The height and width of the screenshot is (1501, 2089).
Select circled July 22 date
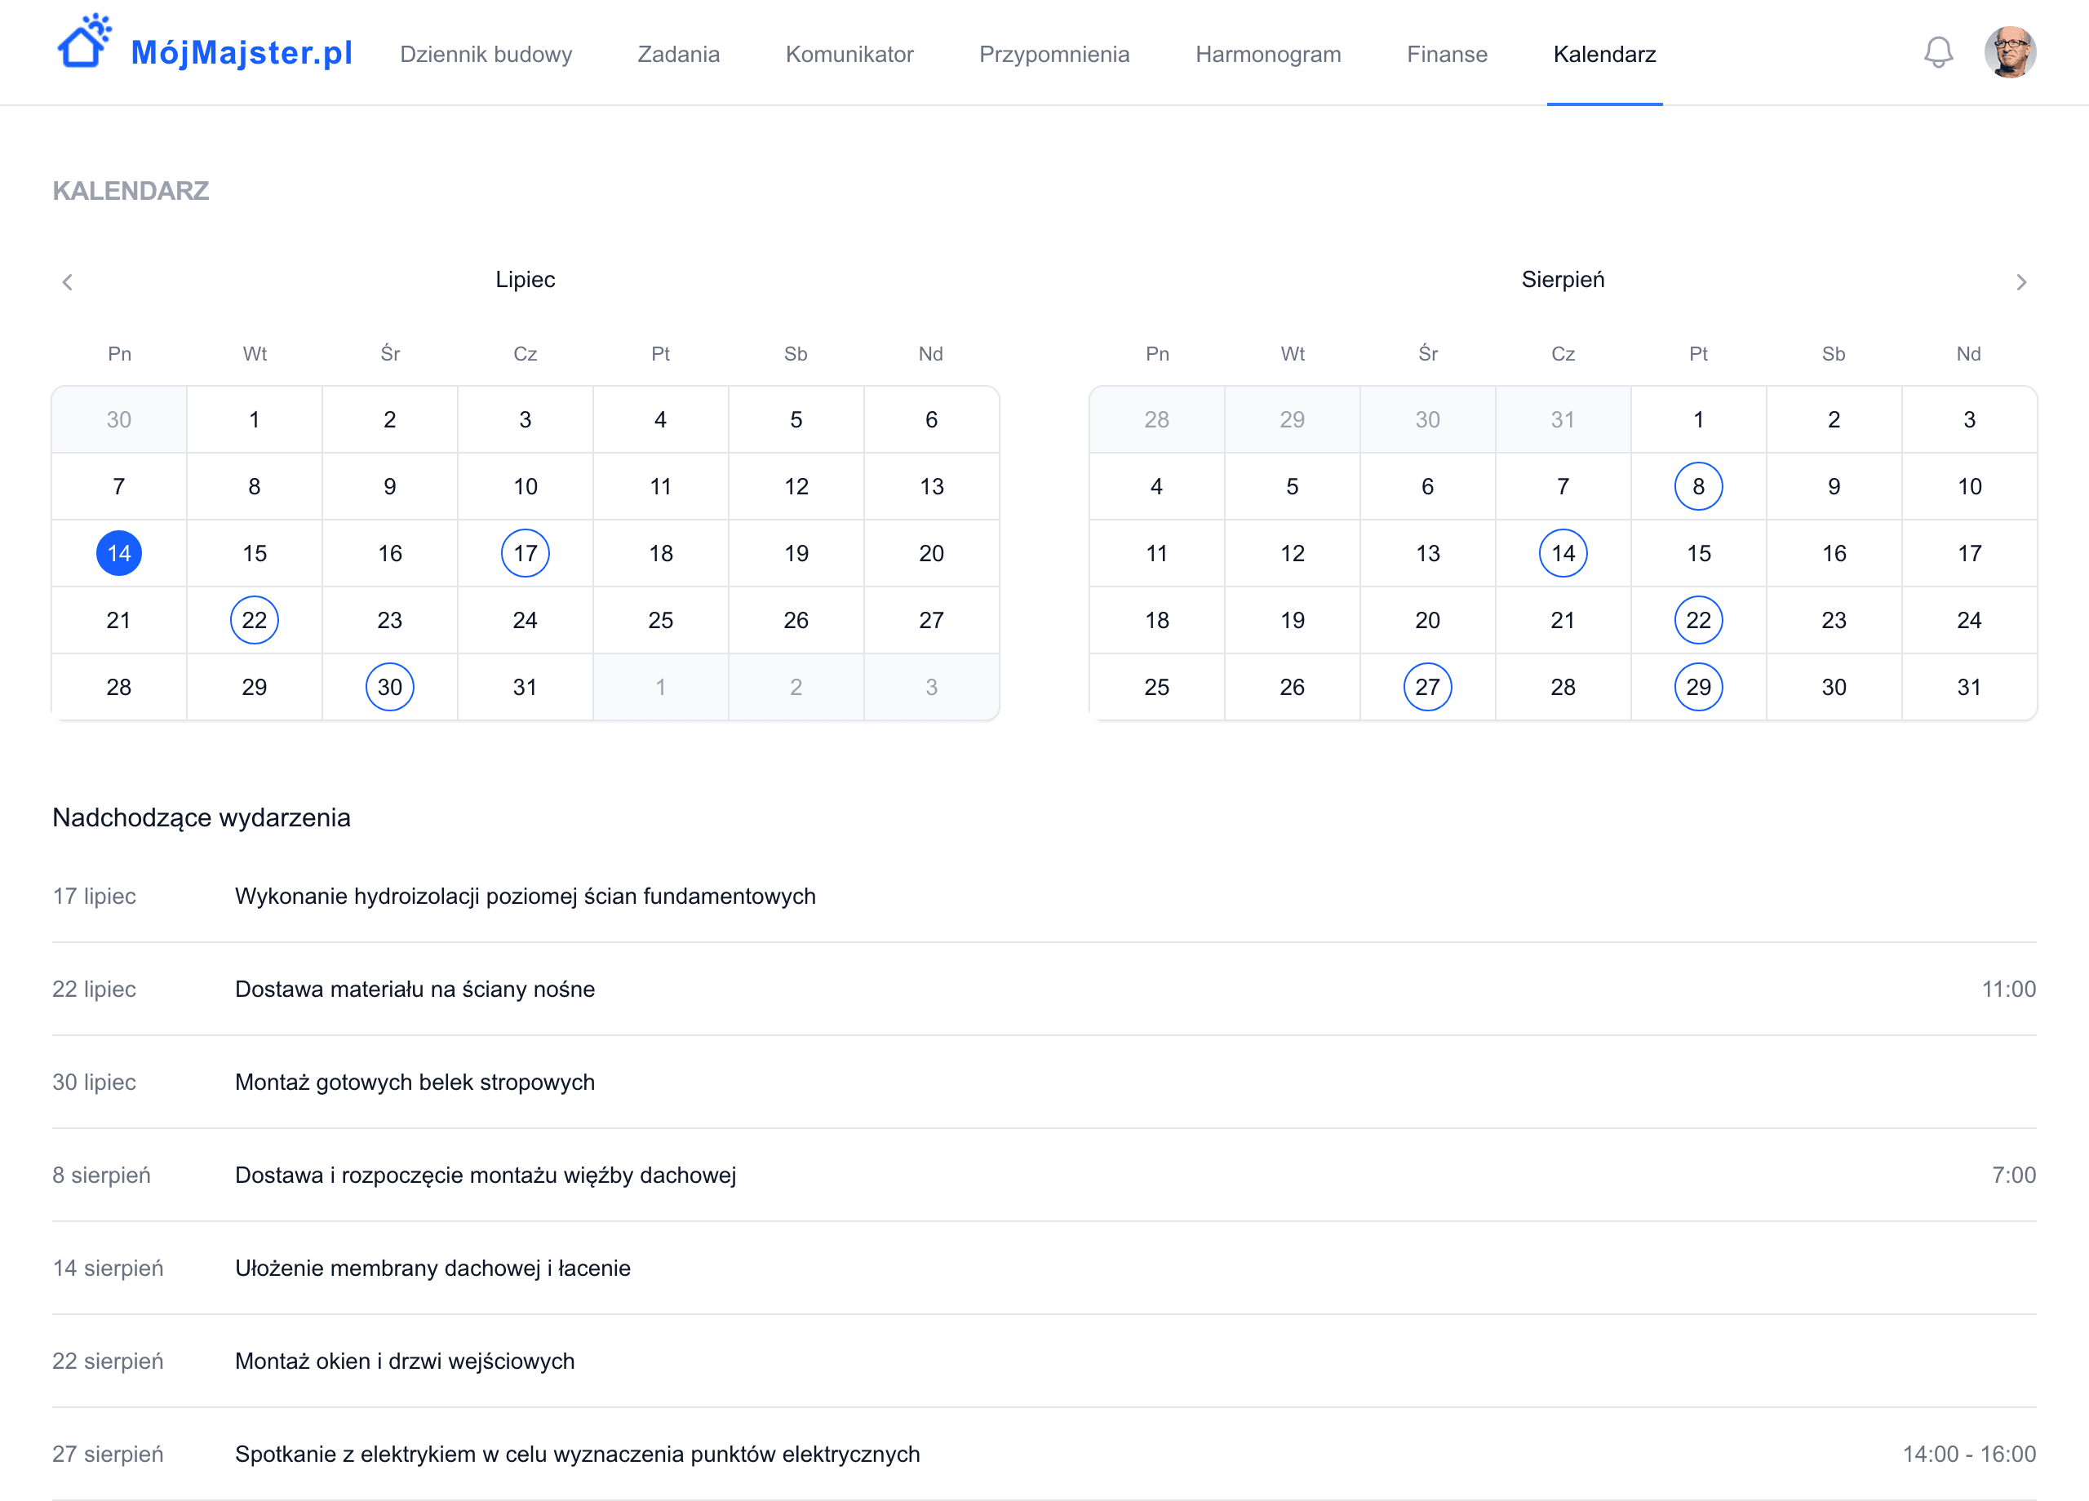(x=255, y=620)
